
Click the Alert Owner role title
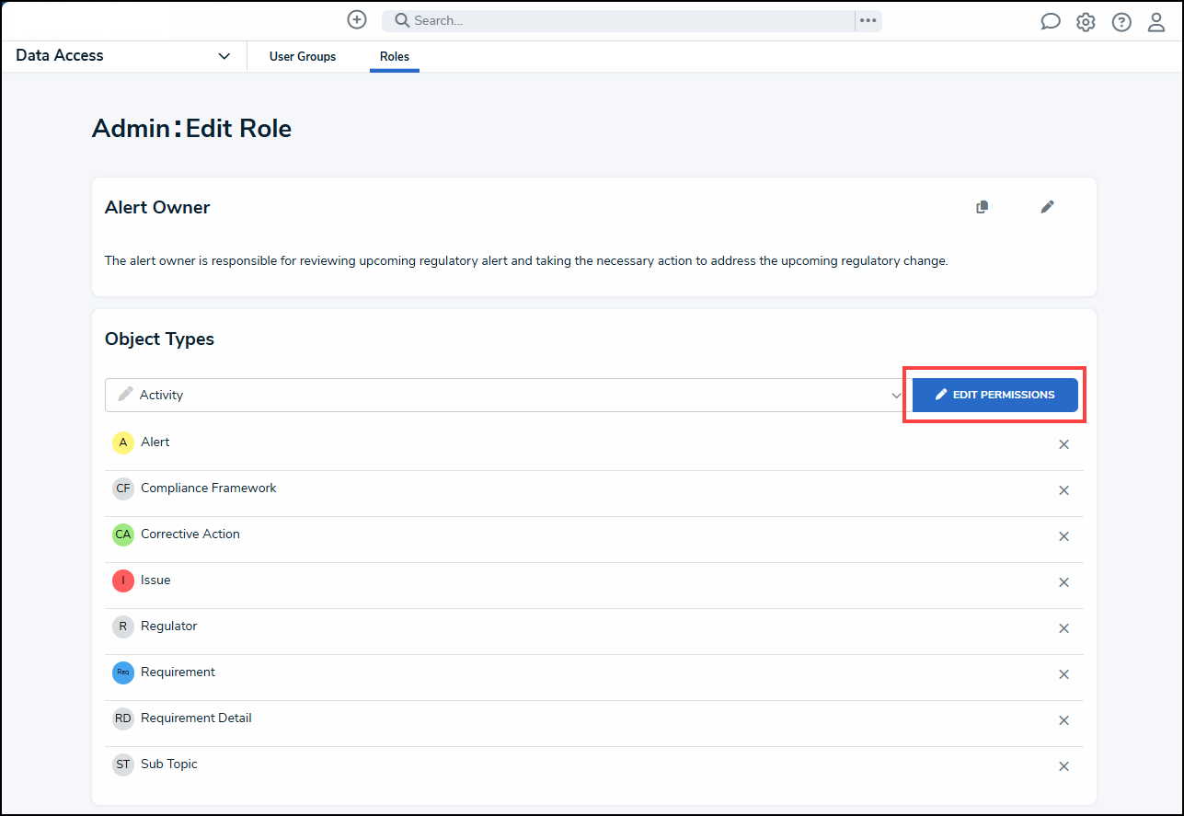coord(157,208)
